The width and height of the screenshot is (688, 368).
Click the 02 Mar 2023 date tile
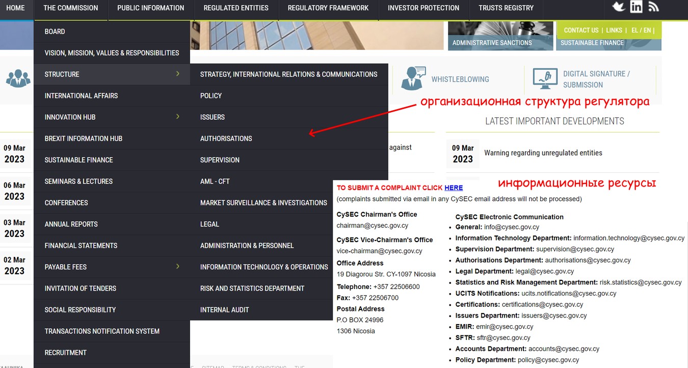point(15,266)
